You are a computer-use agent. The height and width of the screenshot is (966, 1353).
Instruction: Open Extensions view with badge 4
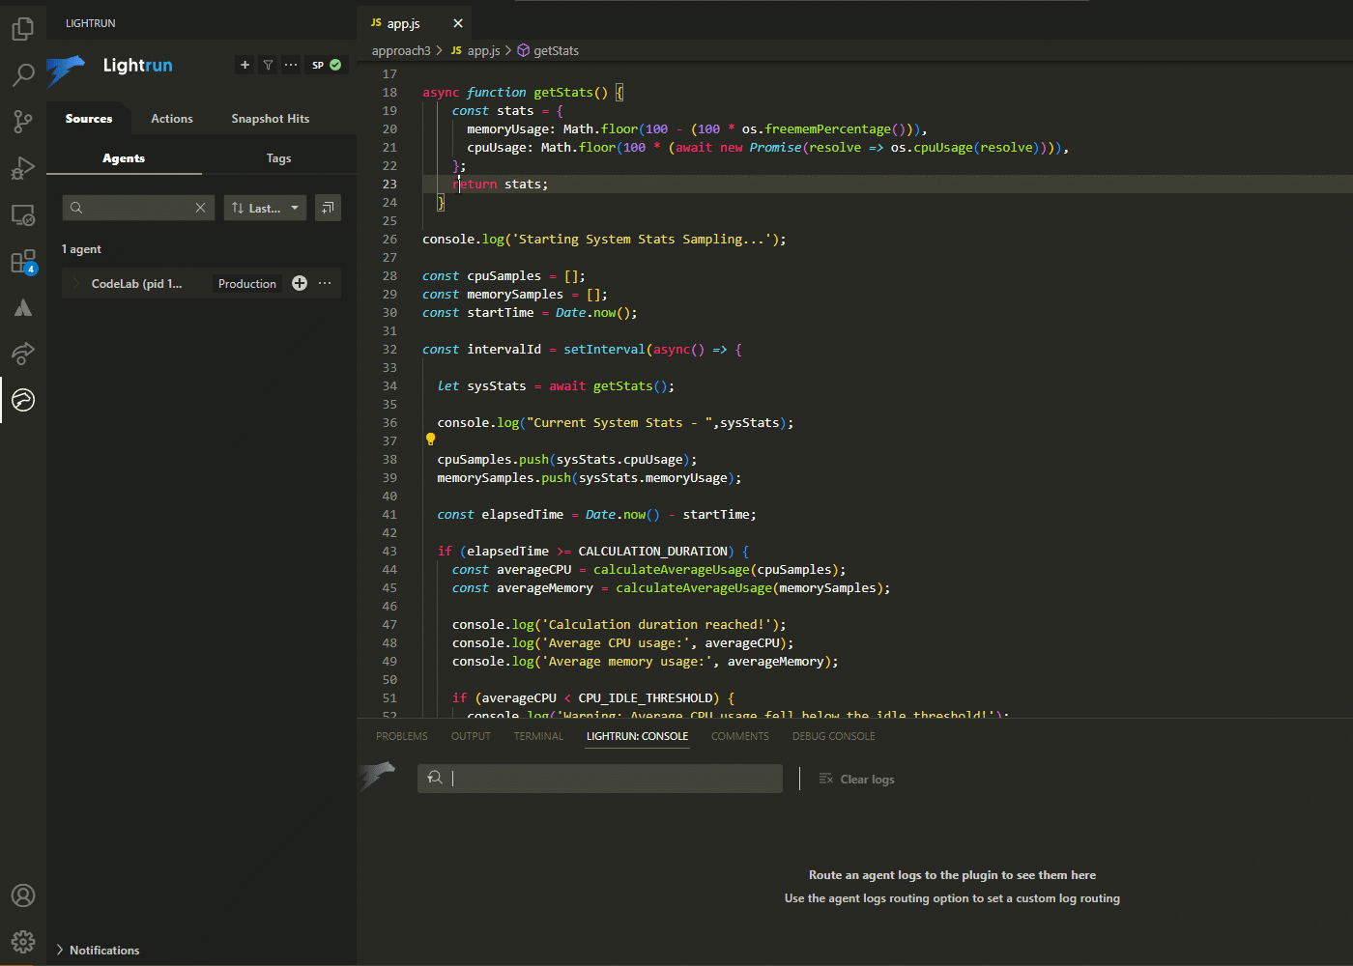coord(22,262)
